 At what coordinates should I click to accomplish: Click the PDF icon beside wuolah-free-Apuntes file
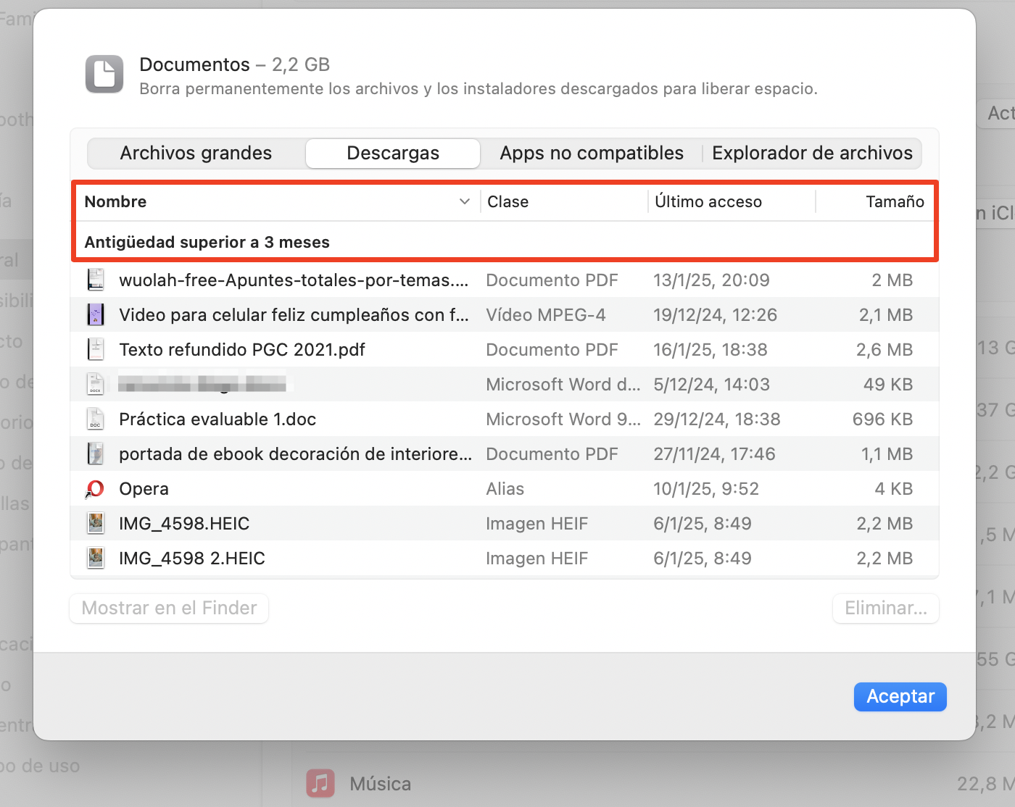95,280
